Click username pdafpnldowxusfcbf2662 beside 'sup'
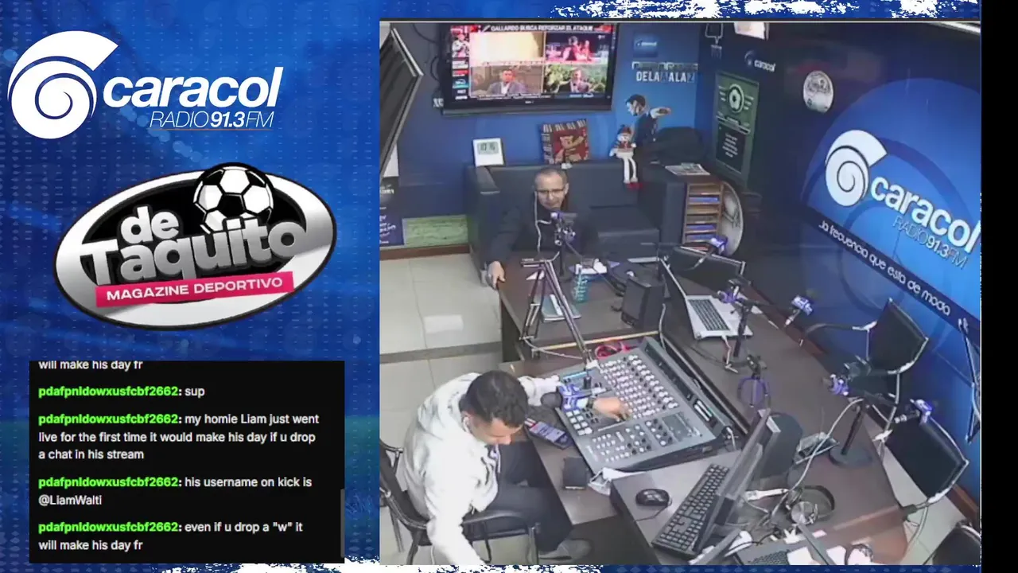The width and height of the screenshot is (1018, 573). (x=109, y=392)
